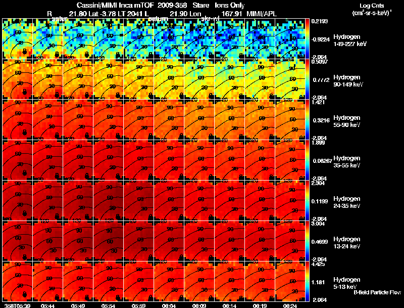Viewport: 404px width, 308px height.
Task: Click the 0.08267 colorbar midpoint value
Action: (322, 161)
